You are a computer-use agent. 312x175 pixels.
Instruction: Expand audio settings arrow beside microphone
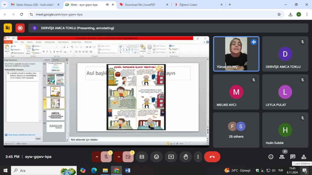97,157
